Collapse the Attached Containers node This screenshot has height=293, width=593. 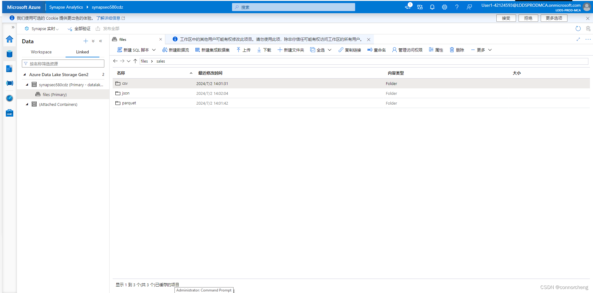27,104
